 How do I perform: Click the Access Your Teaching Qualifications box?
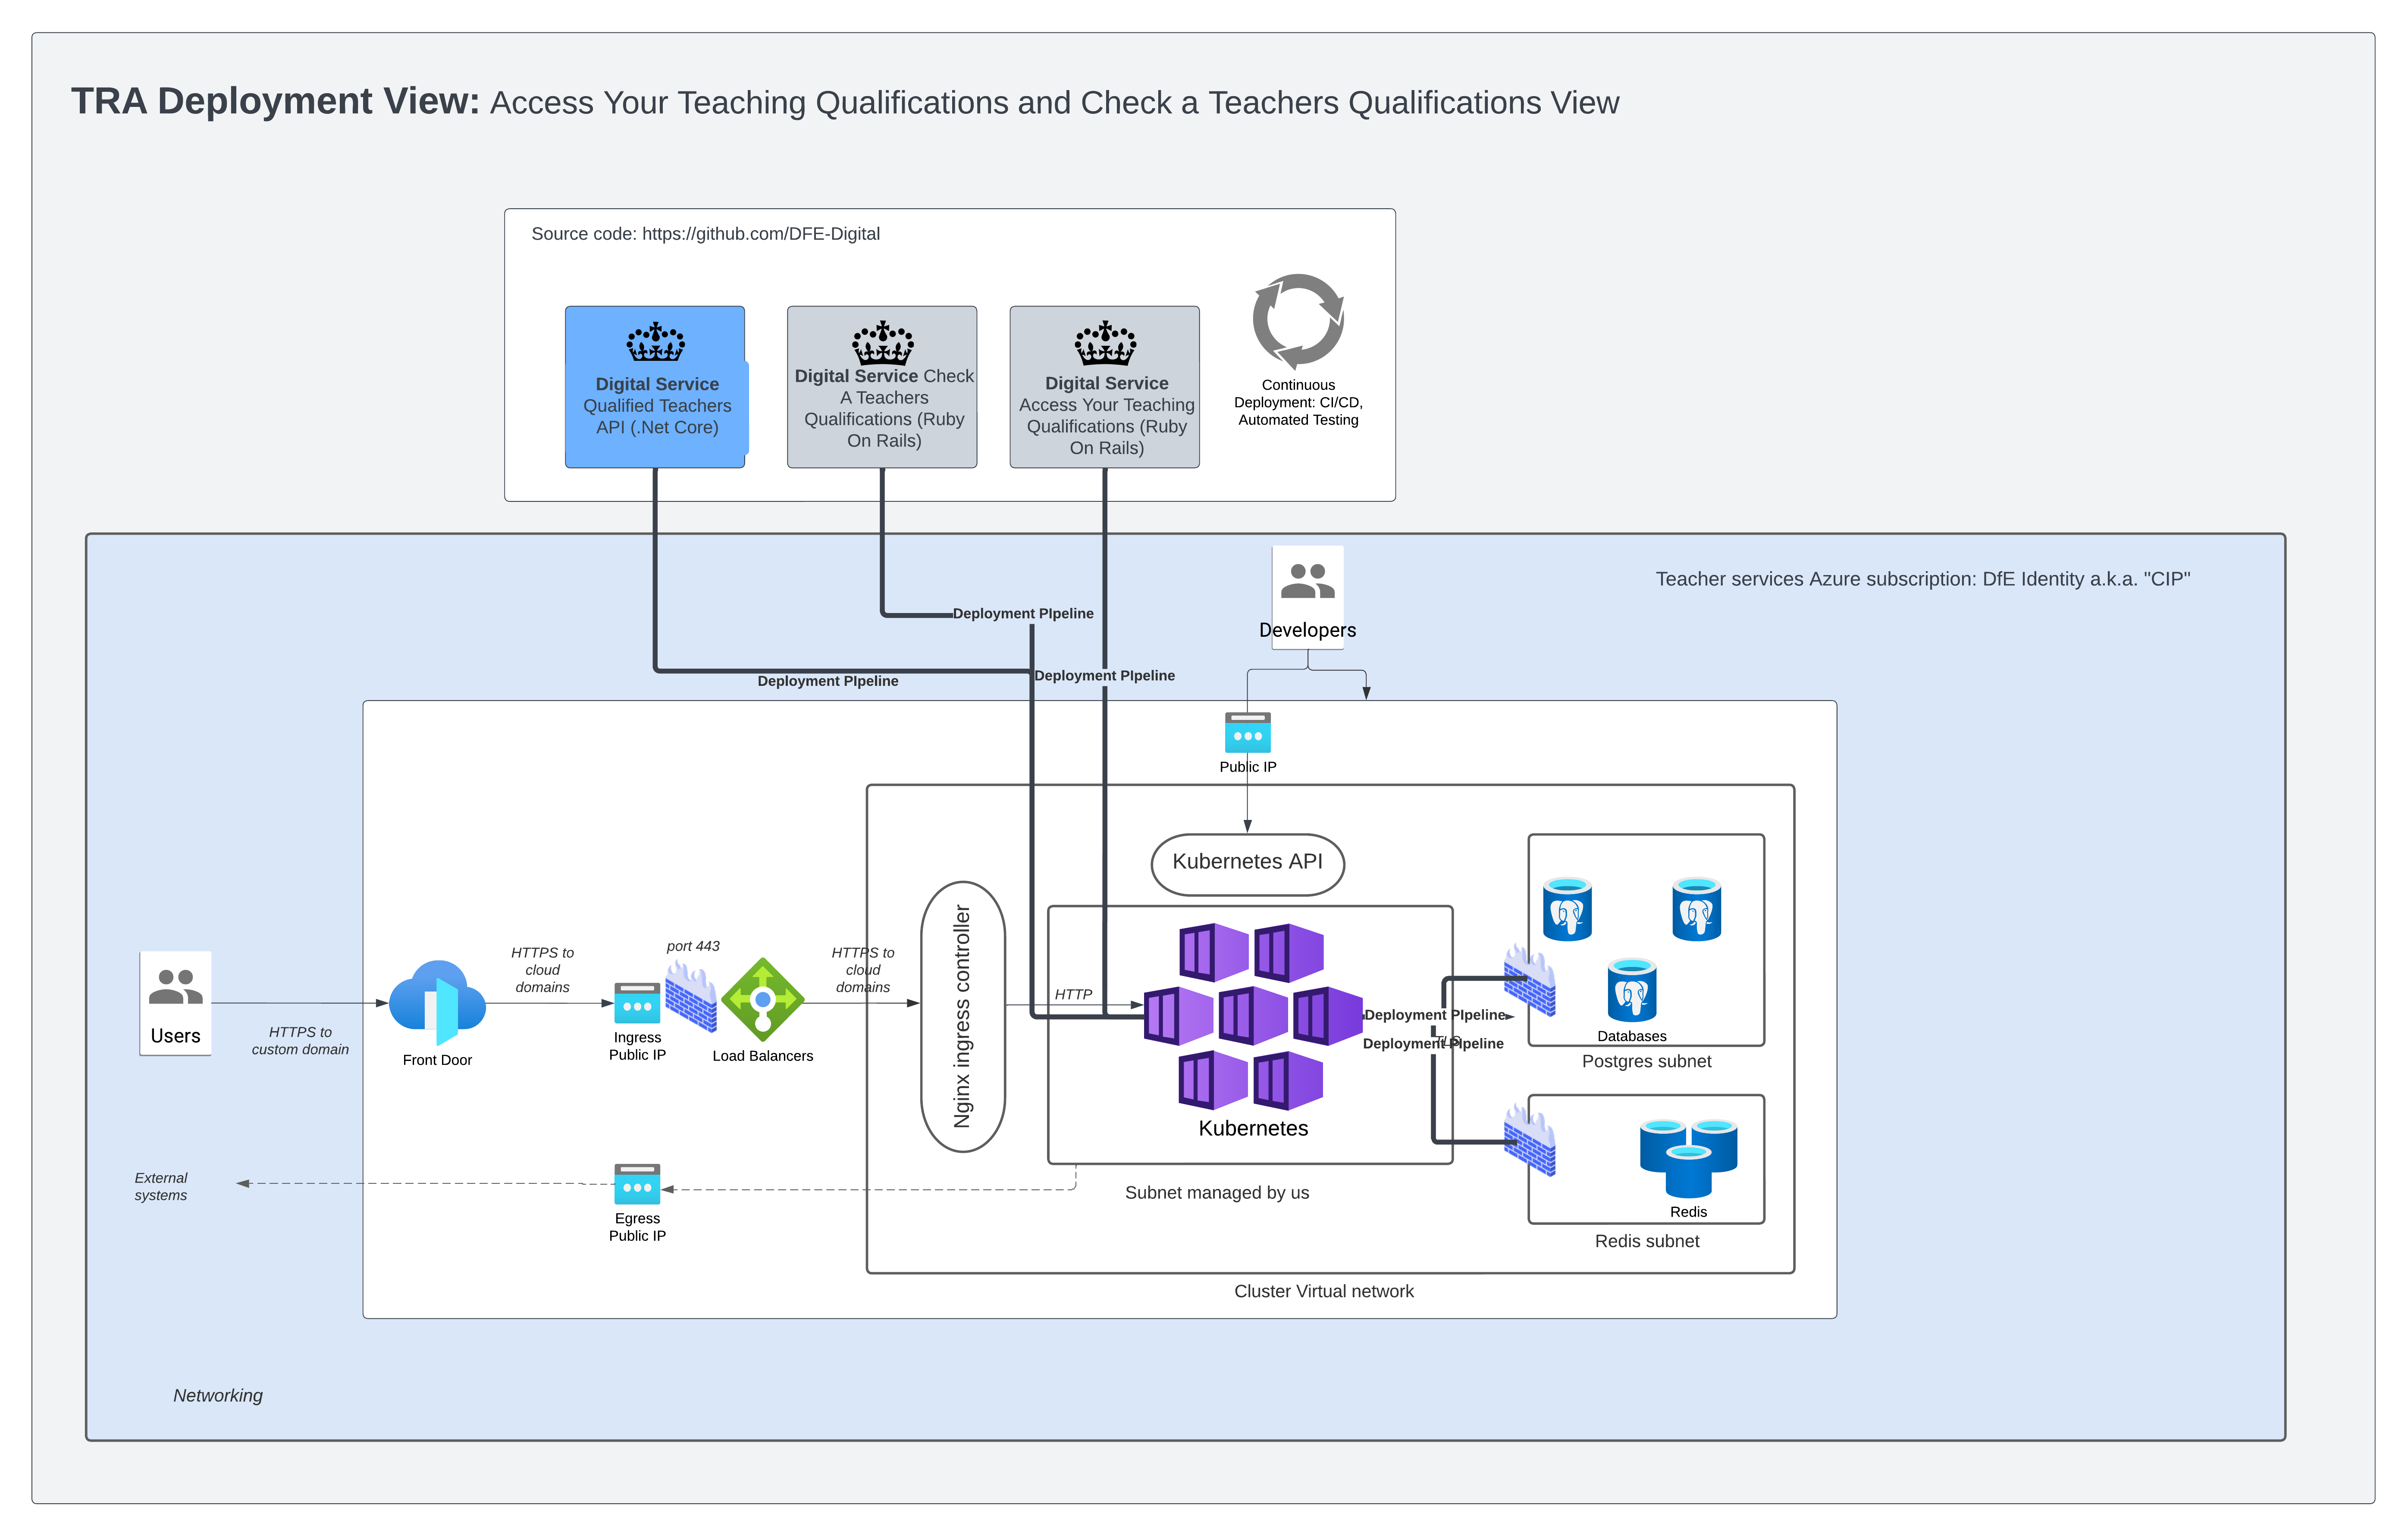click(1105, 387)
